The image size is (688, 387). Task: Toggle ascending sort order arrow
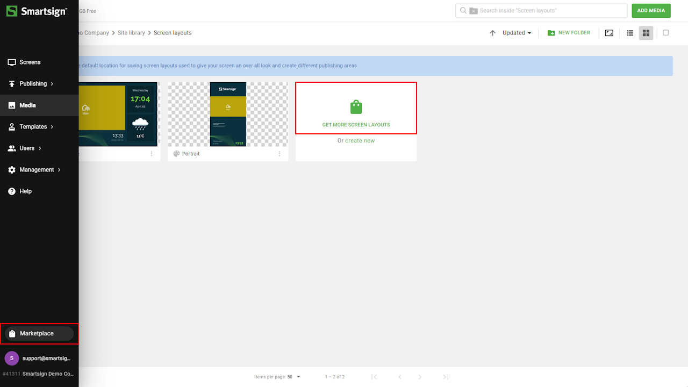pos(492,33)
